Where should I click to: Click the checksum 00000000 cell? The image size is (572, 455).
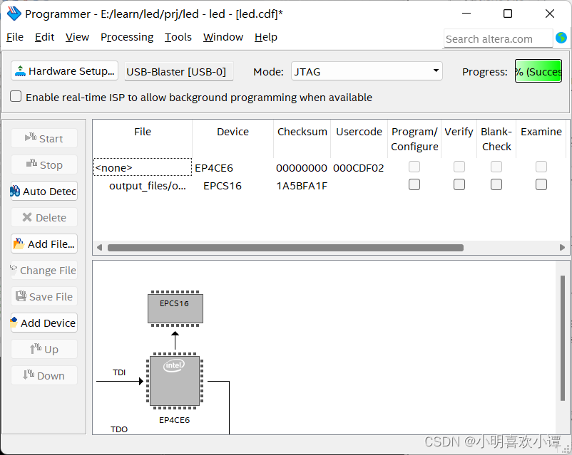click(x=302, y=168)
